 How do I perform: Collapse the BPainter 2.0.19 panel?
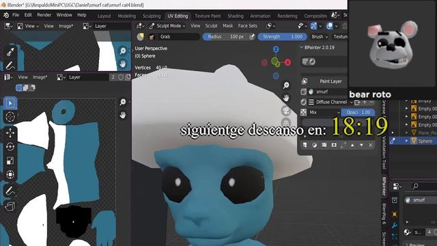point(302,48)
